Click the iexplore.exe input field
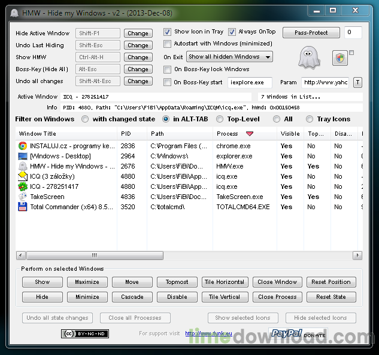379x355 pixels. tap(250, 82)
